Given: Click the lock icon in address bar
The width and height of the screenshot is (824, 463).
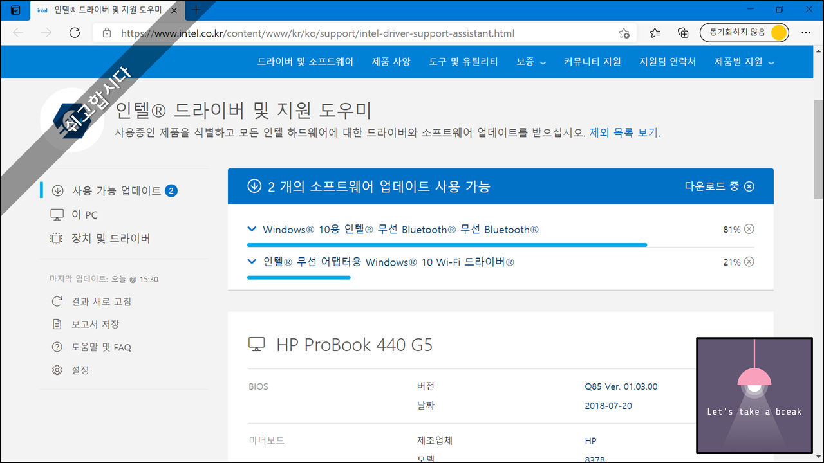Looking at the screenshot, I should tap(107, 33).
